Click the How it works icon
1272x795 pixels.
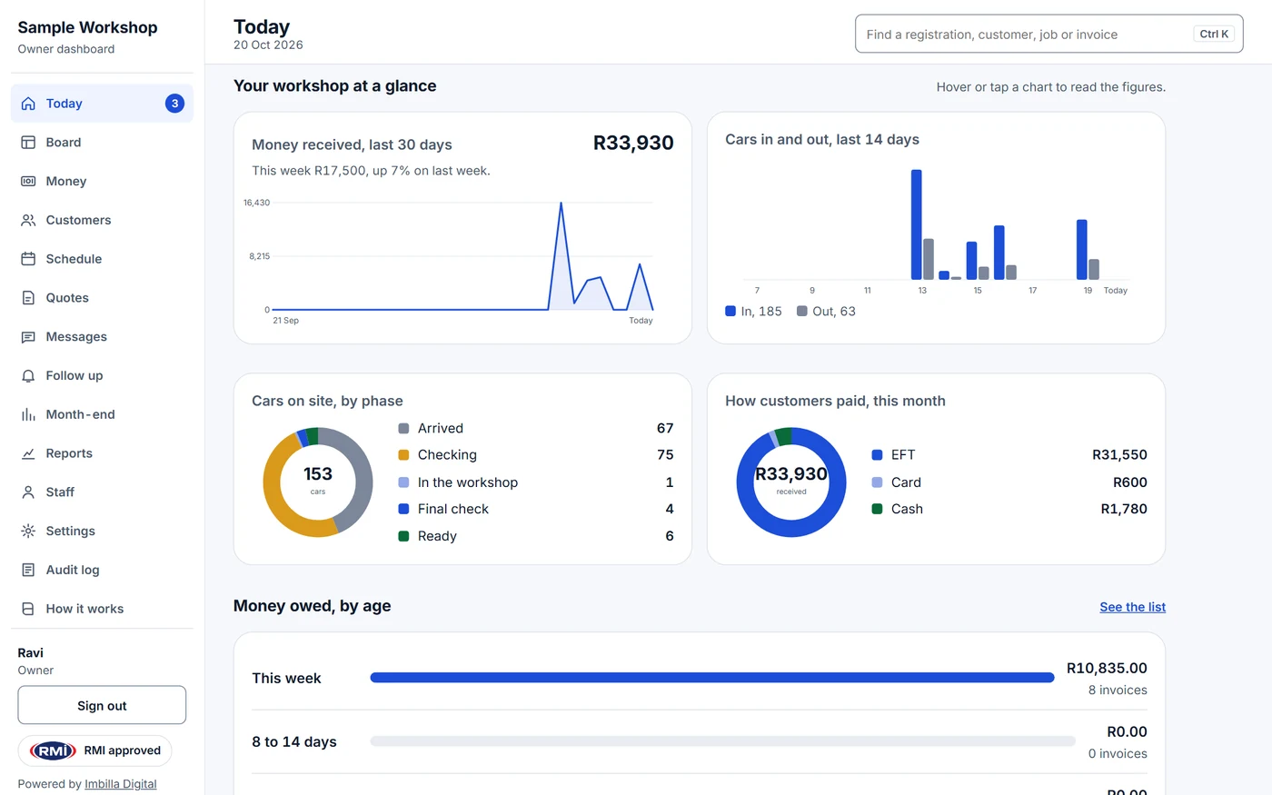pyautogui.click(x=28, y=609)
